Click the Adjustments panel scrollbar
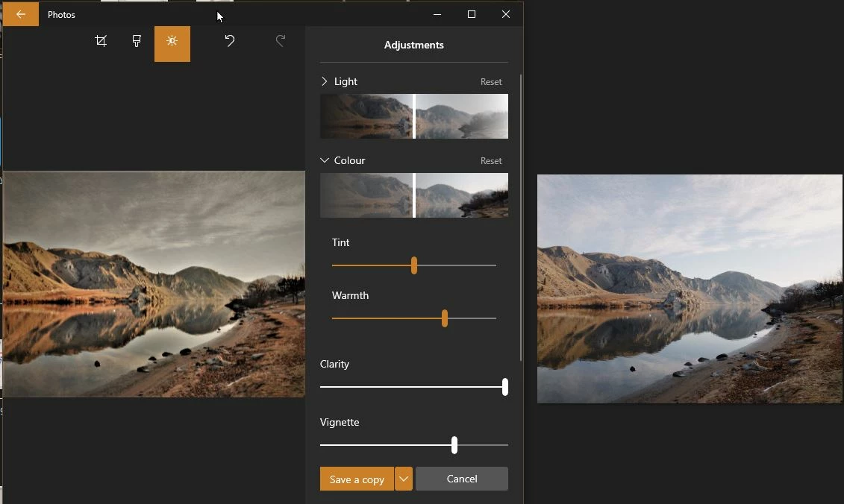Screen dimensions: 844x504 (x=520, y=218)
